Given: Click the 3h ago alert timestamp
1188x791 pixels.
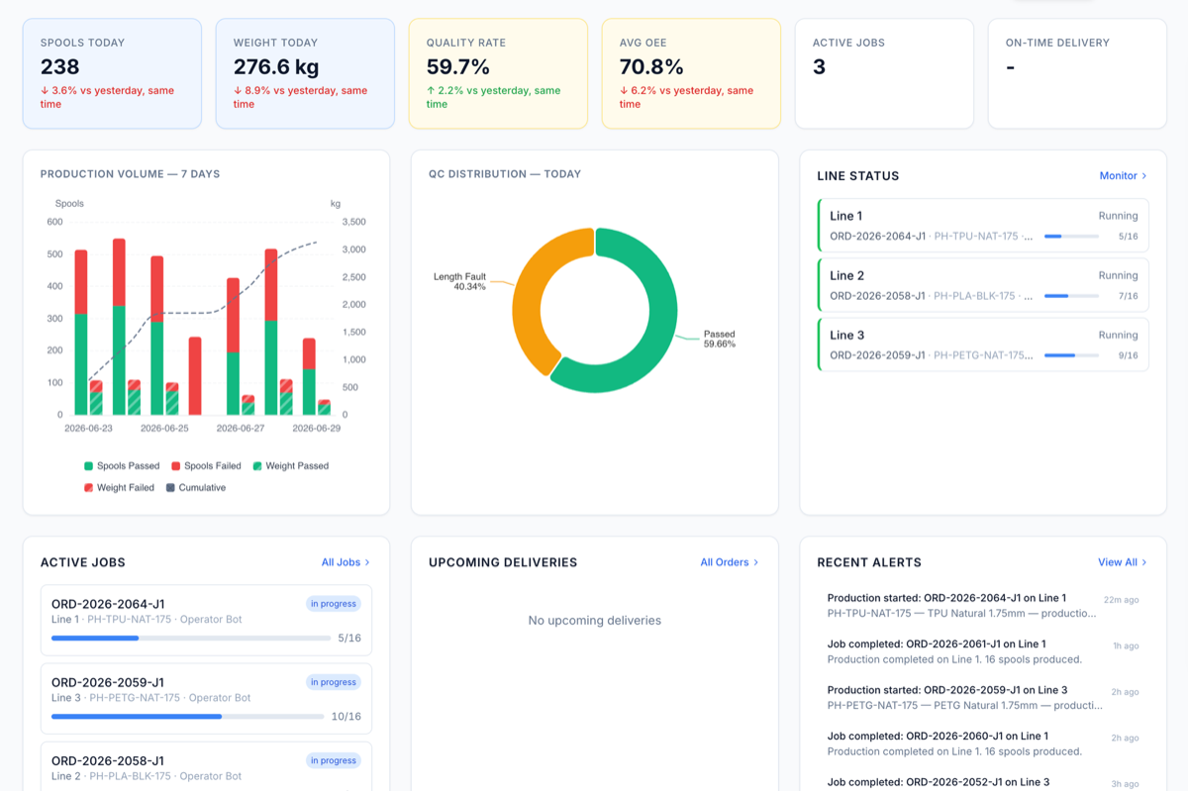Looking at the screenshot, I should click(1126, 784).
